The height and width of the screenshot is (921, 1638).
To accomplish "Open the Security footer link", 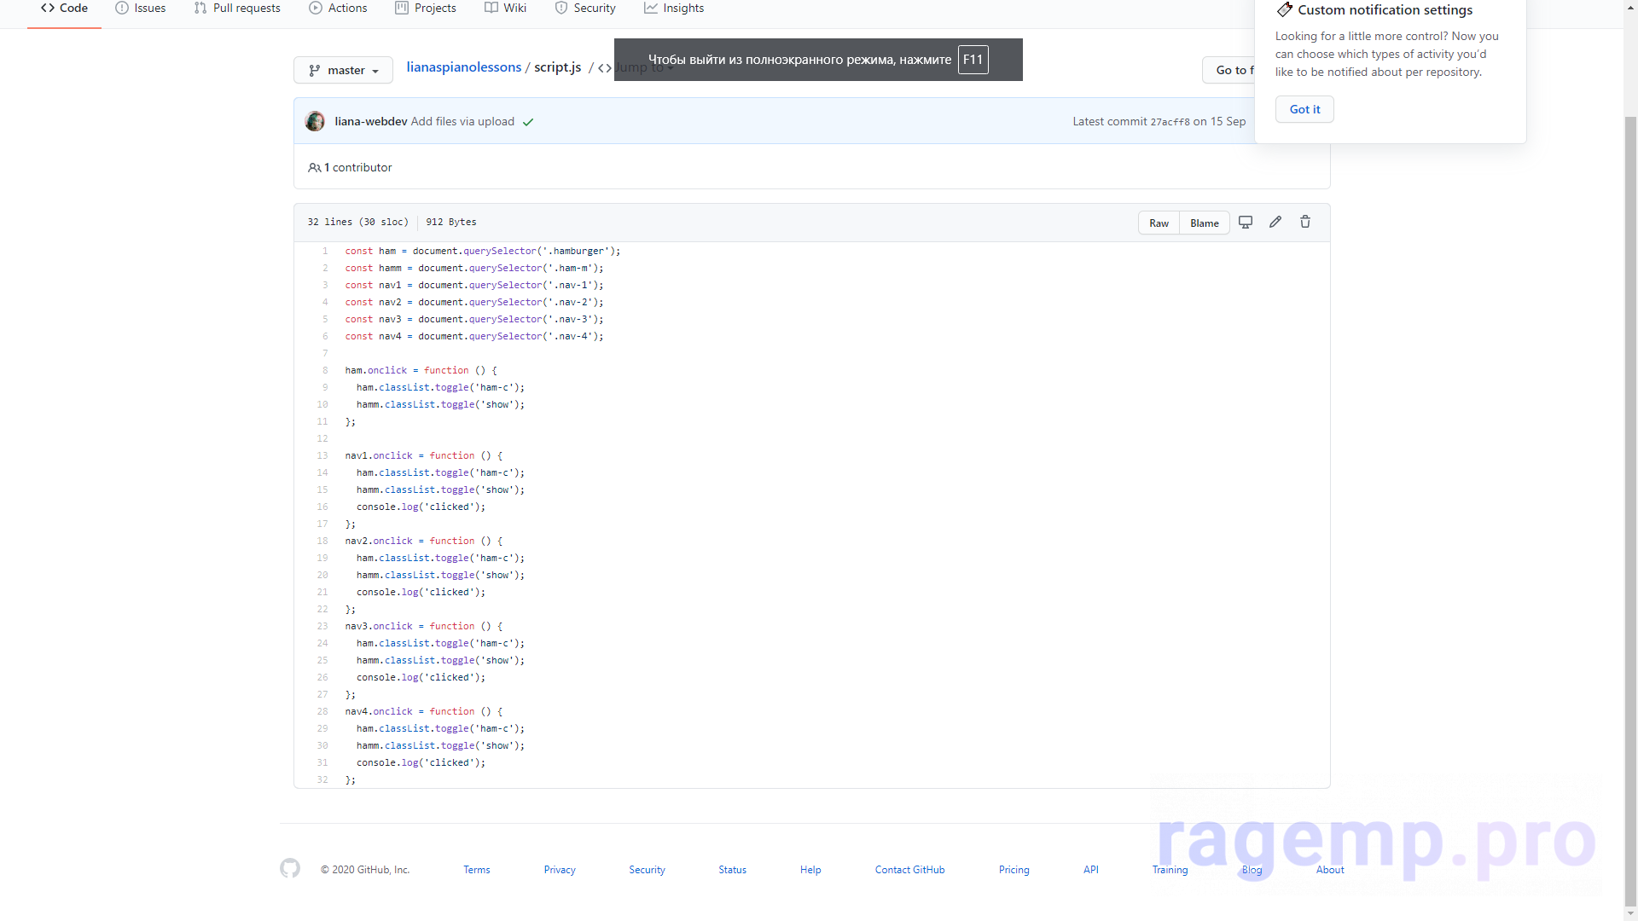I will tap(647, 870).
